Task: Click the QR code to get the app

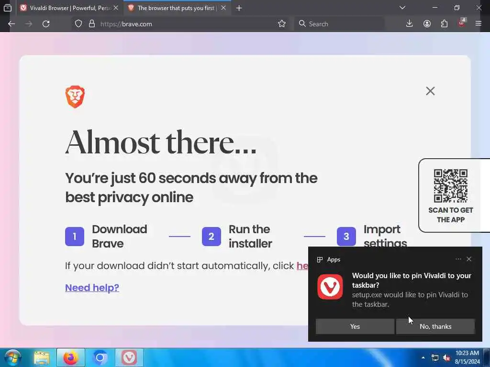Action: [x=451, y=186]
